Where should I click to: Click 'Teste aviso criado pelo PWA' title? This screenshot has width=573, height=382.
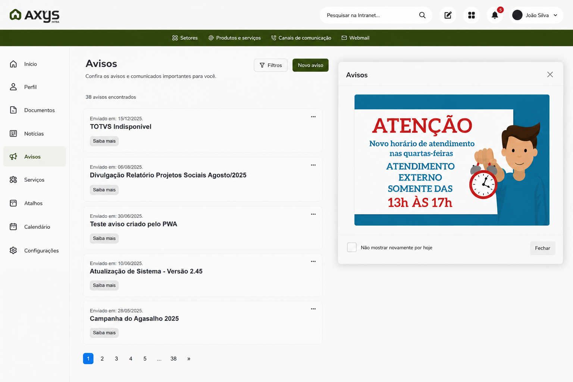click(134, 224)
